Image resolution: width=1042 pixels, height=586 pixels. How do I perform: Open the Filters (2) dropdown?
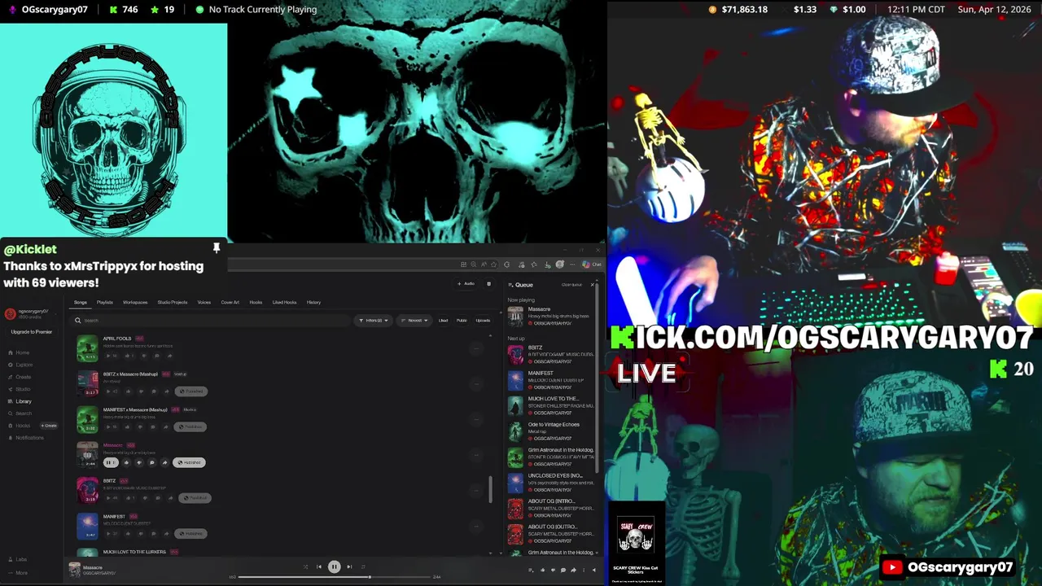tap(373, 320)
